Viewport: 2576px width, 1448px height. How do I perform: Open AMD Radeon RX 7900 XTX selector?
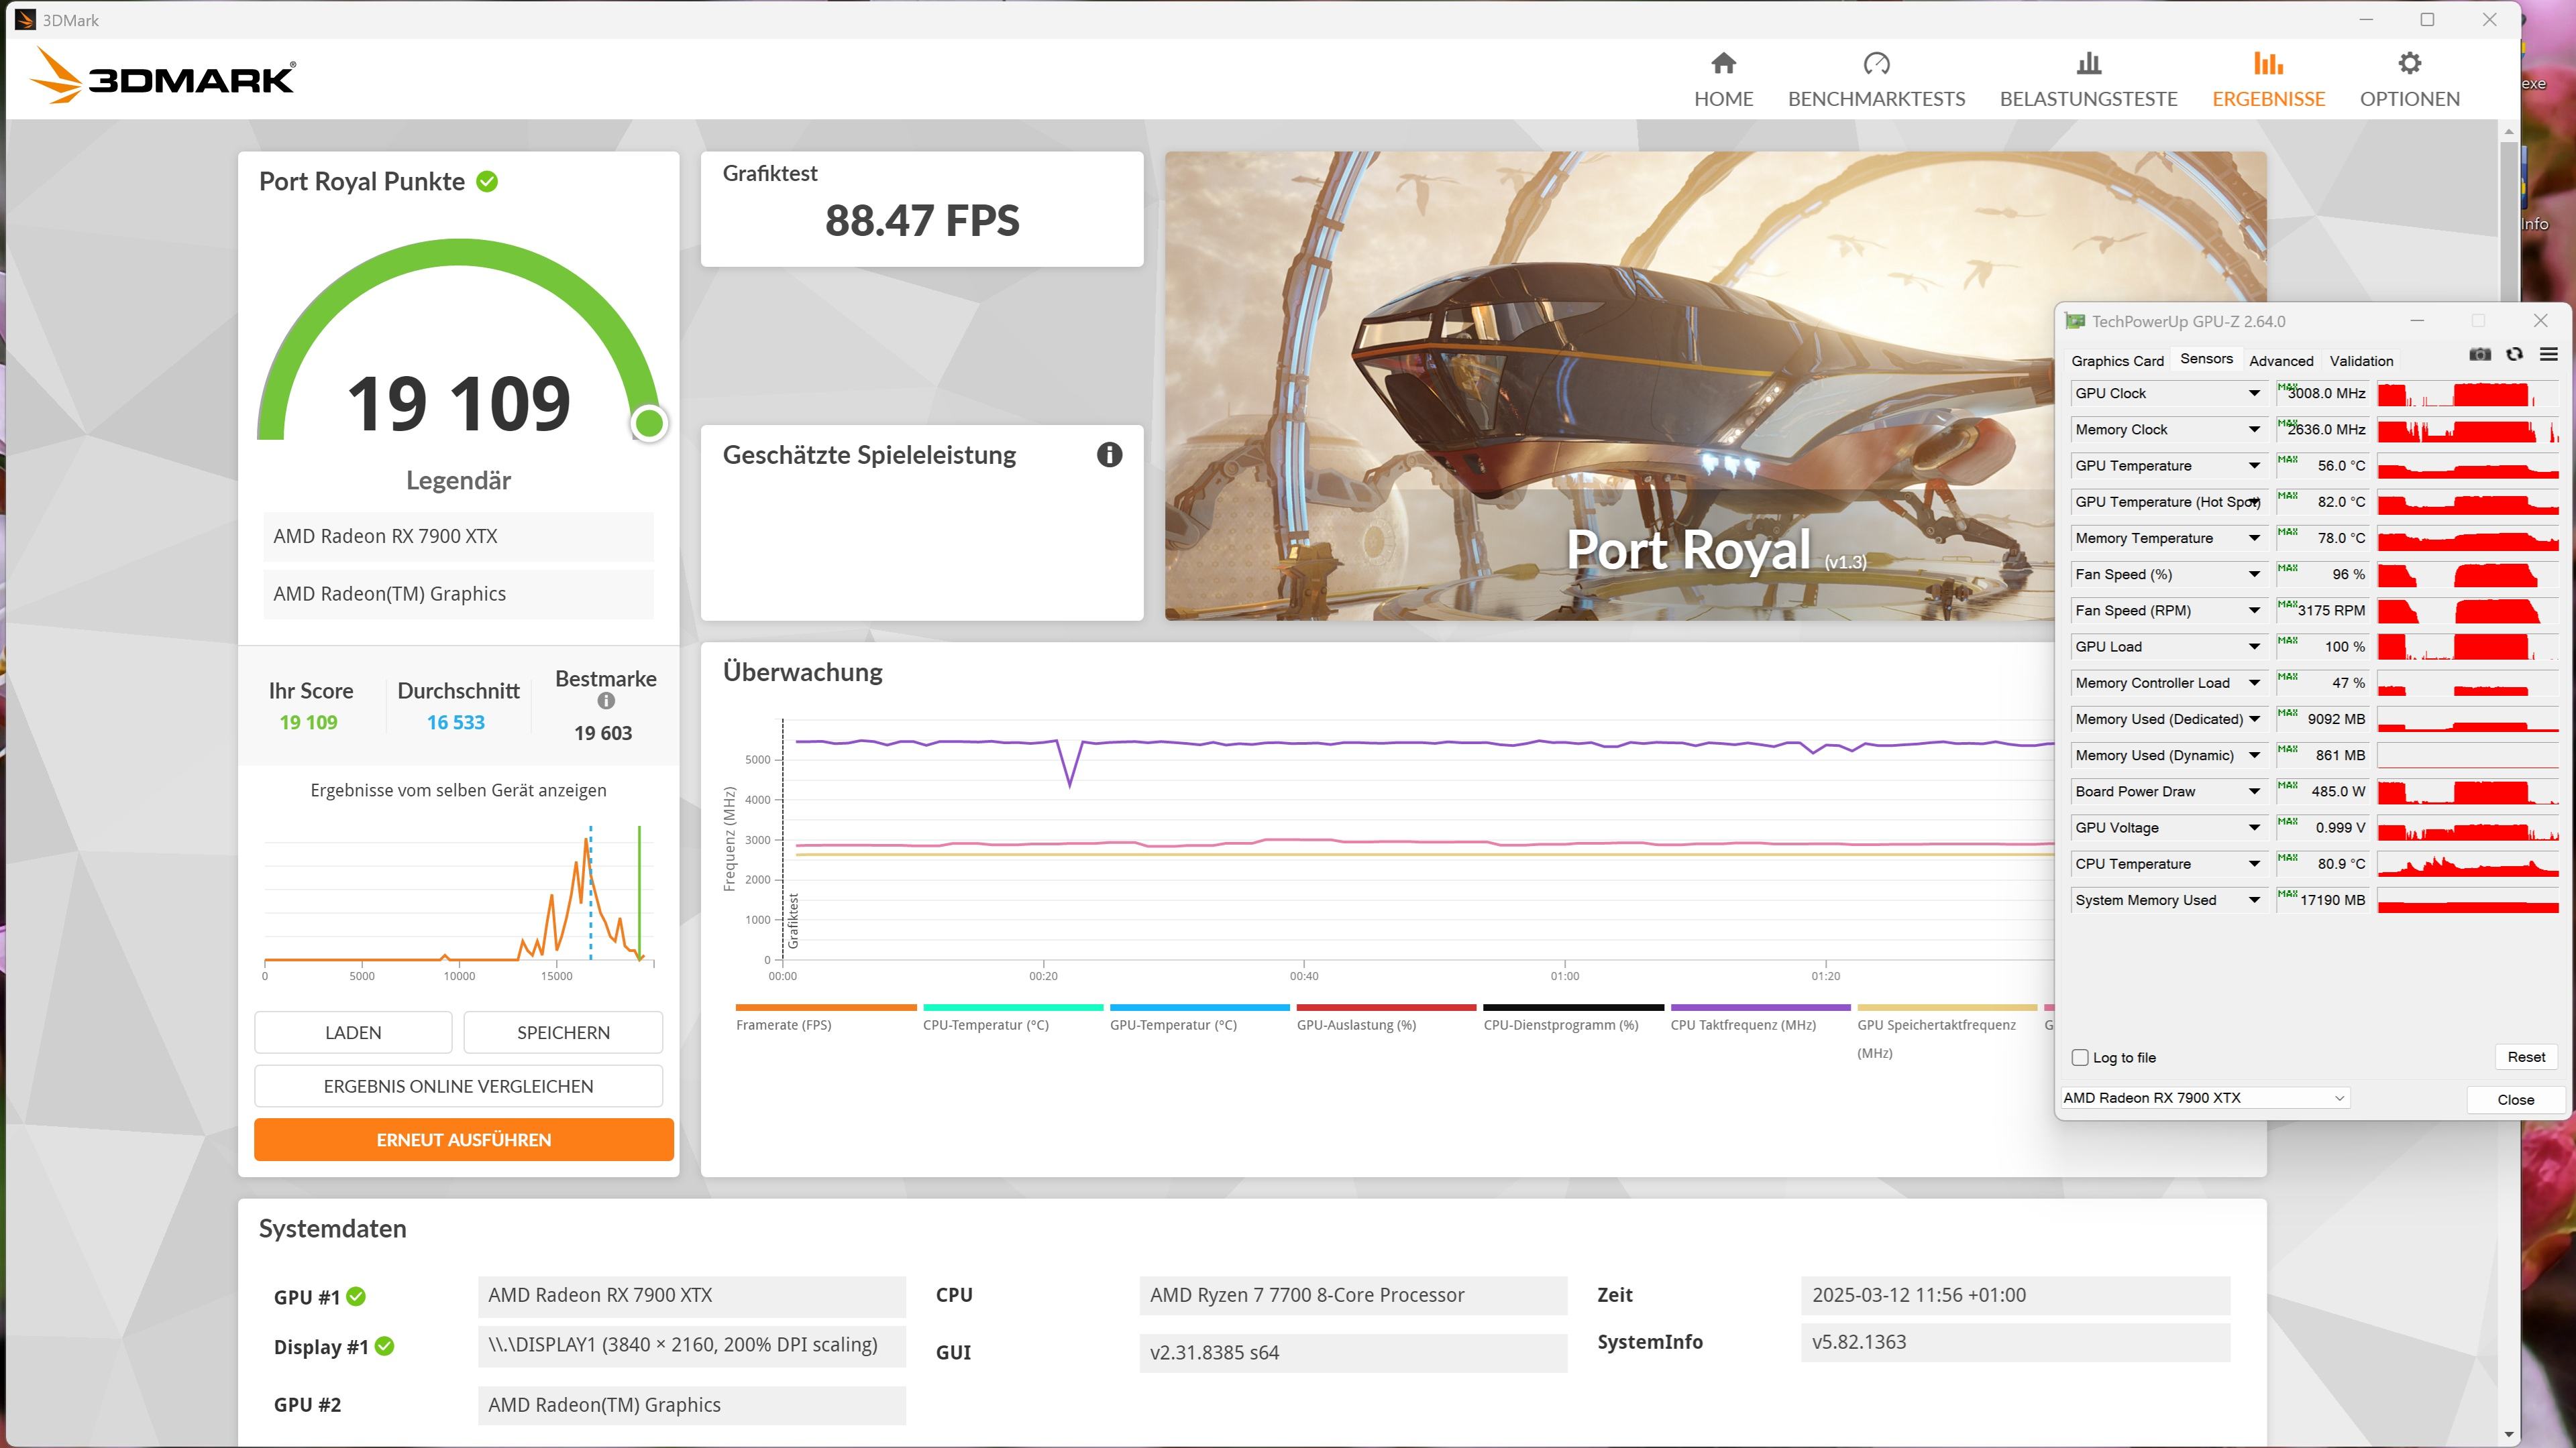click(x=2204, y=1097)
